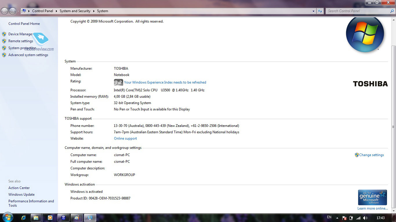
Task: Click the System breadcrumb
Action: 103,11
